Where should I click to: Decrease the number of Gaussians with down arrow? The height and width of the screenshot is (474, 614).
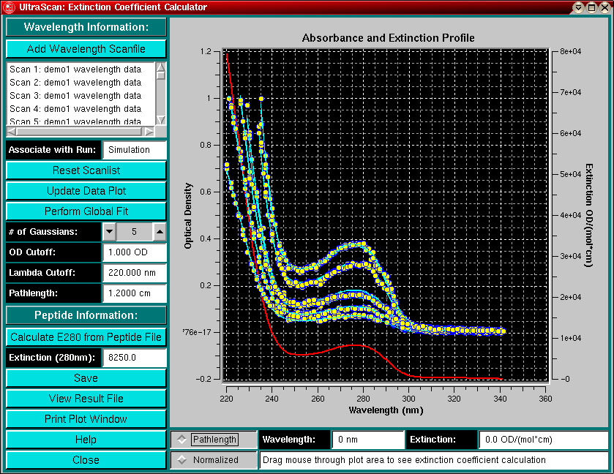pyautogui.click(x=109, y=232)
